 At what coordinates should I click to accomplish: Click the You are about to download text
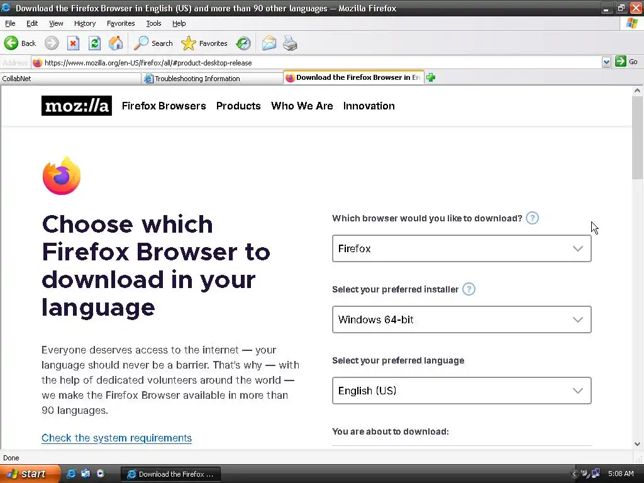pos(390,431)
